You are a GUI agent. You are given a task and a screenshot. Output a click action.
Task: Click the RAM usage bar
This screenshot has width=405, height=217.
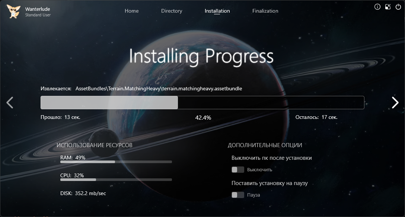116,162
